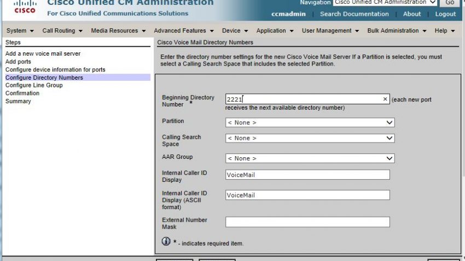Click the Internal Caller ID Display field
The width and height of the screenshot is (465, 261).
307,175
